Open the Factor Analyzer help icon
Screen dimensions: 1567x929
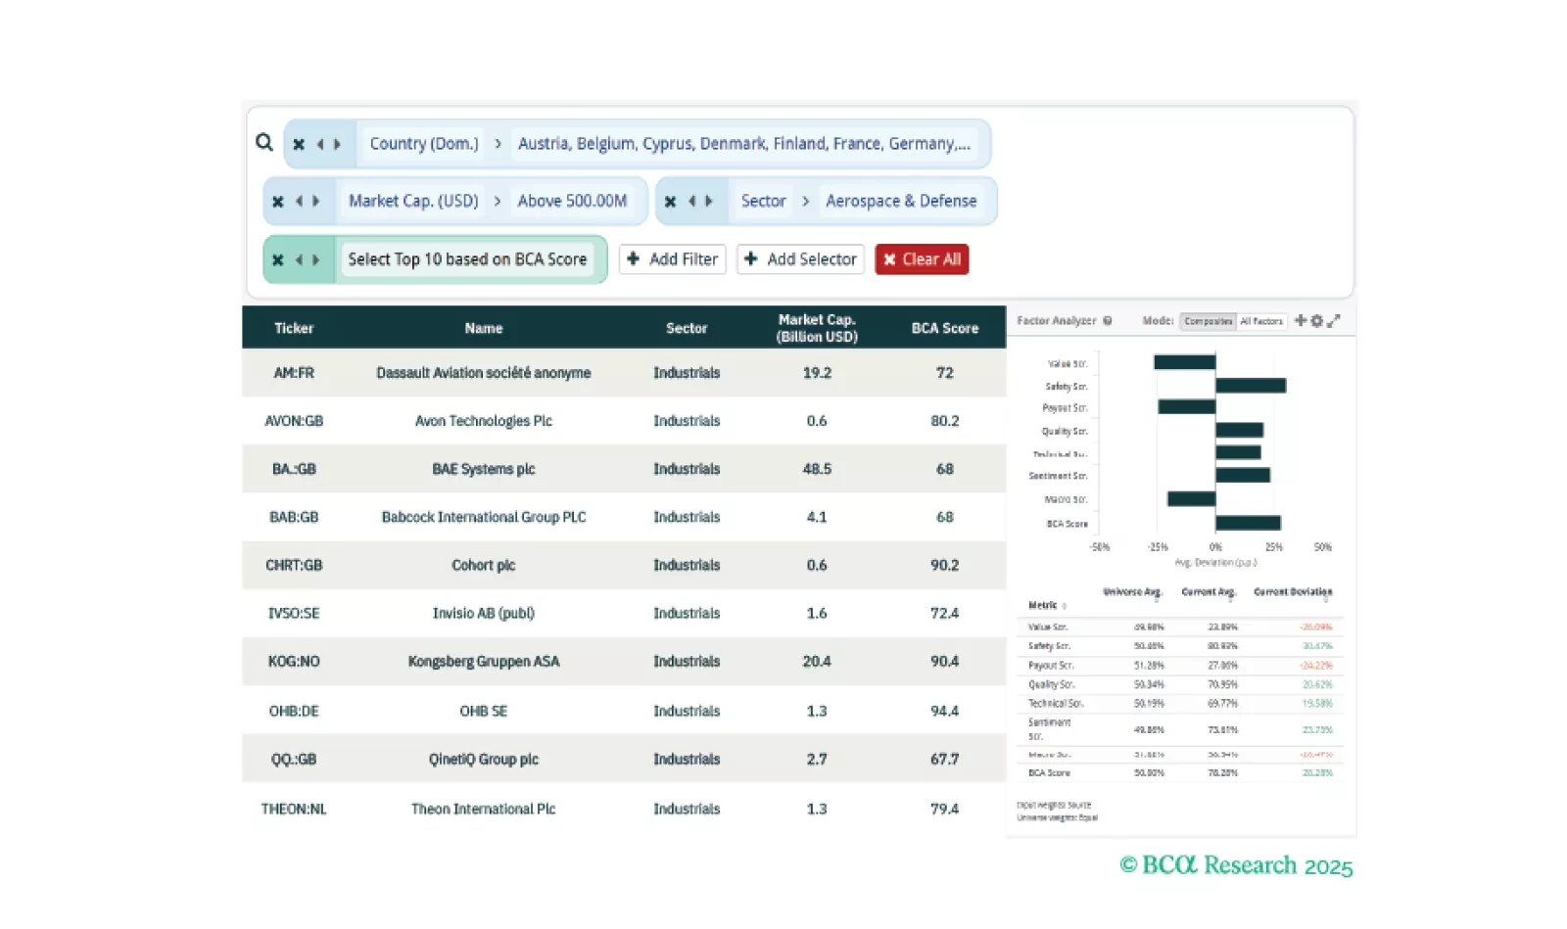1108,321
